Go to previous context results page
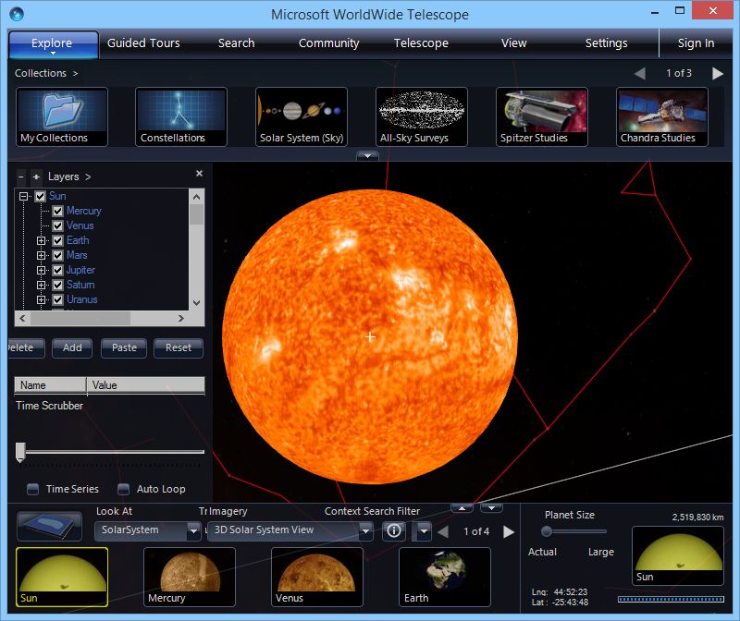Image resolution: width=740 pixels, height=621 pixels. (443, 532)
